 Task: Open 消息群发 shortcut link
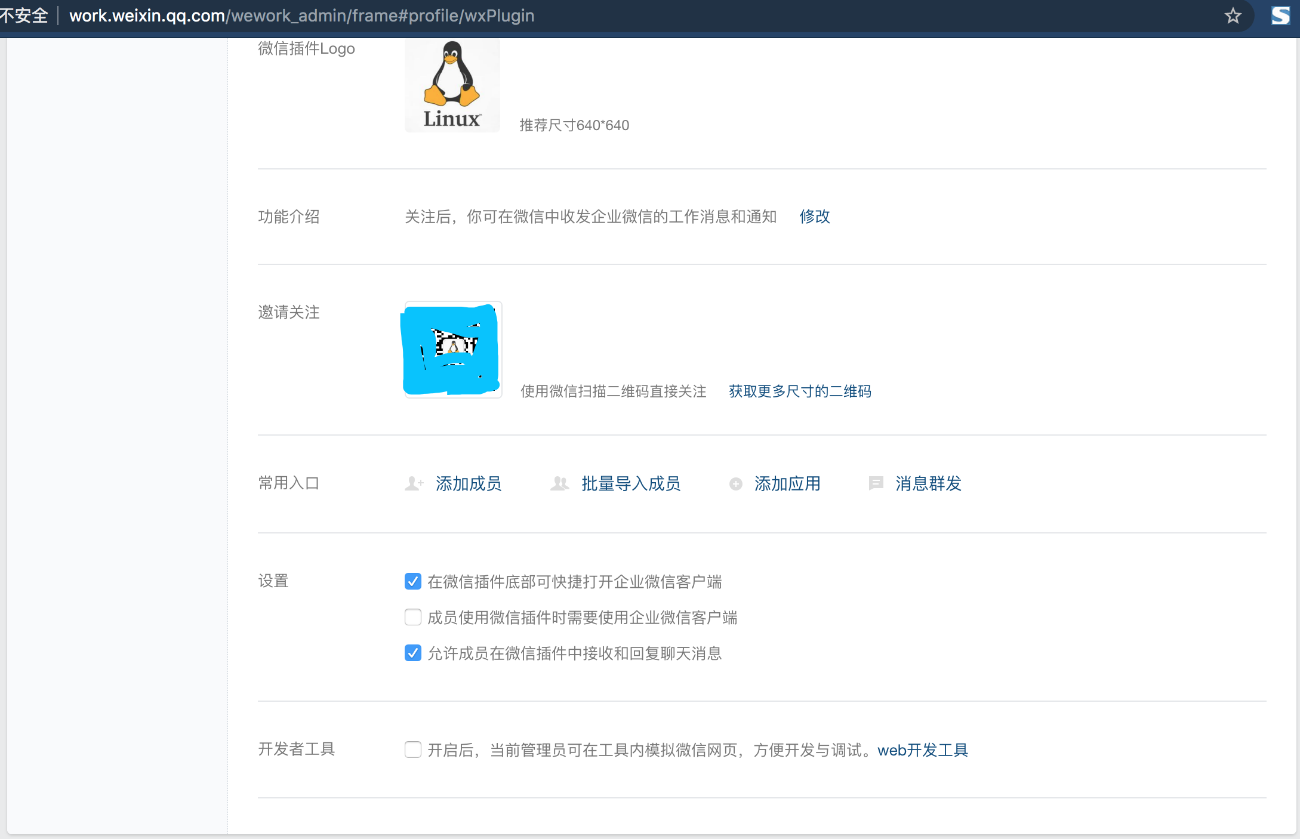click(x=928, y=483)
